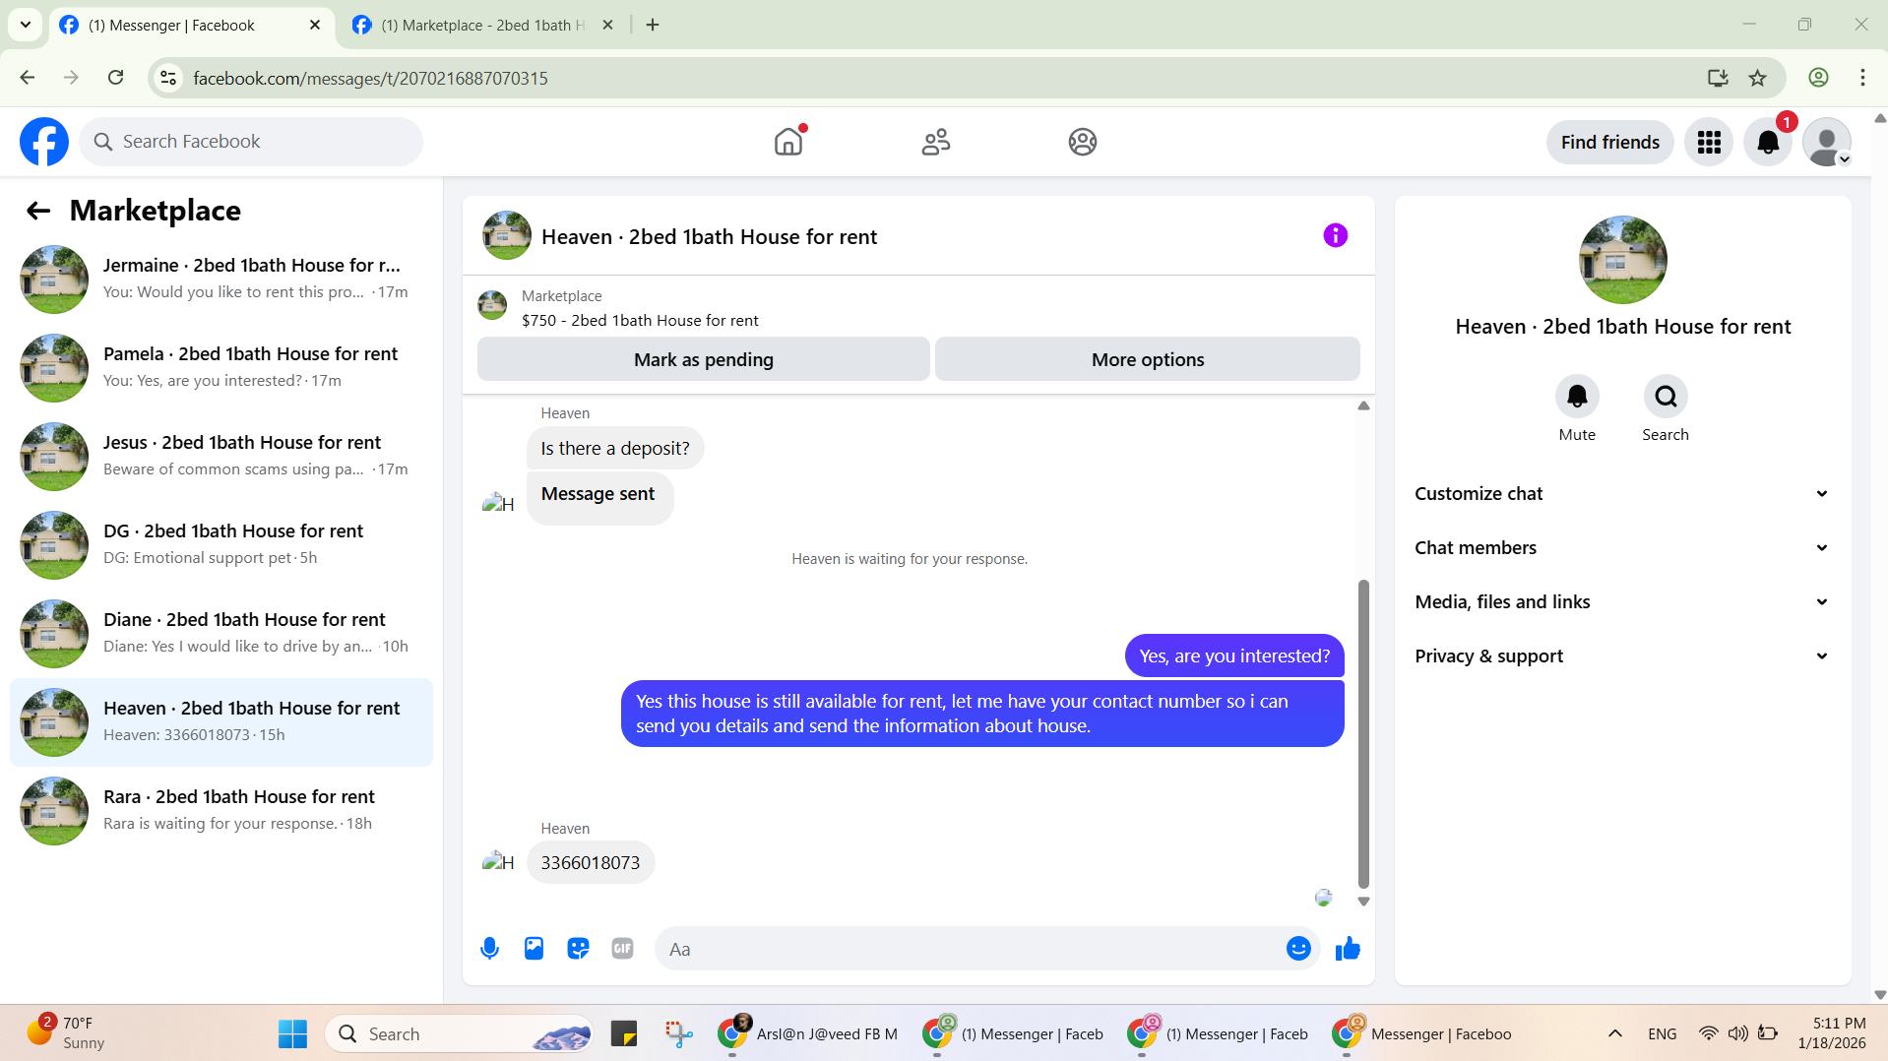Click the Facebook logo icon

[x=44, y=142]
